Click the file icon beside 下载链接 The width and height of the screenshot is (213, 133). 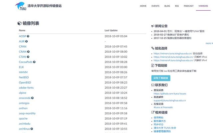(x=153, y=65)
